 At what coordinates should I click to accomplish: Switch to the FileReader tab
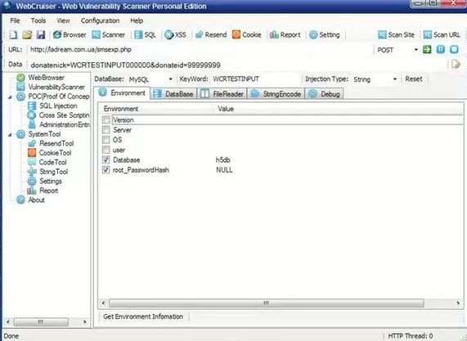point(222,94)
